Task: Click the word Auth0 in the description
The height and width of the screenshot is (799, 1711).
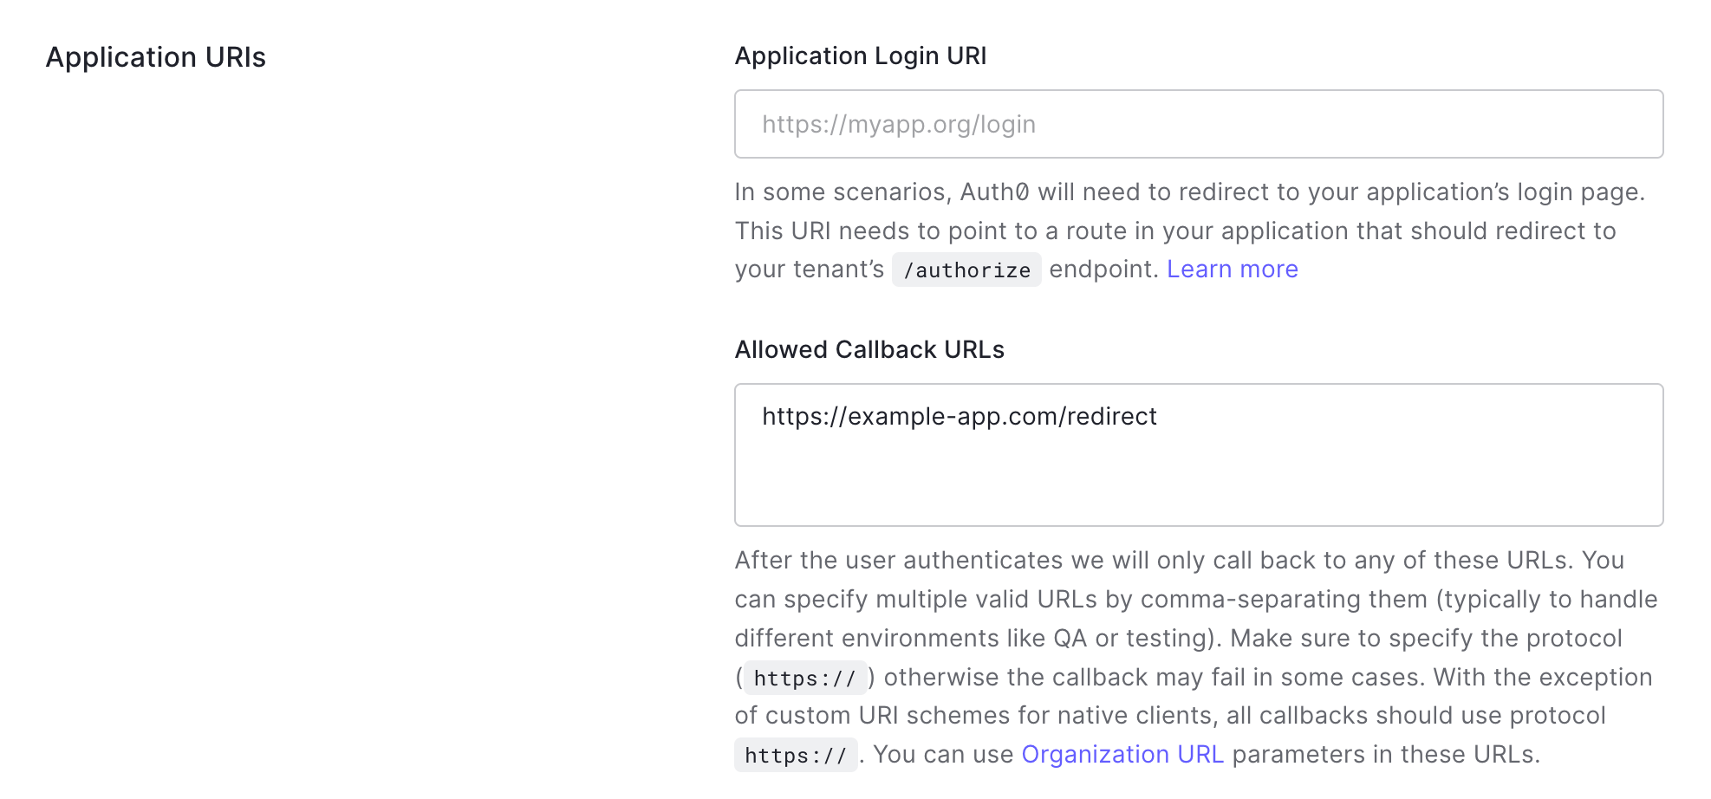Action: click(x=994, y=192)
